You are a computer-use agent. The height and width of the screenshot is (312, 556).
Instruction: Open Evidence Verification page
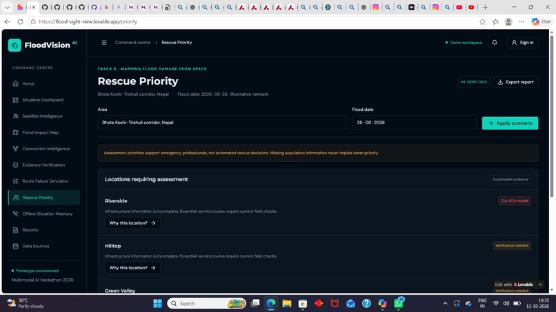coord(44,165)
